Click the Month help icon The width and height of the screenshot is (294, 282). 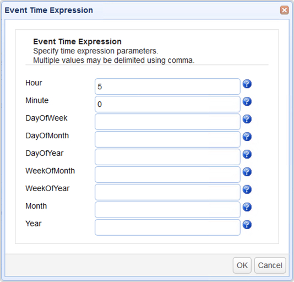coord(247,207)
